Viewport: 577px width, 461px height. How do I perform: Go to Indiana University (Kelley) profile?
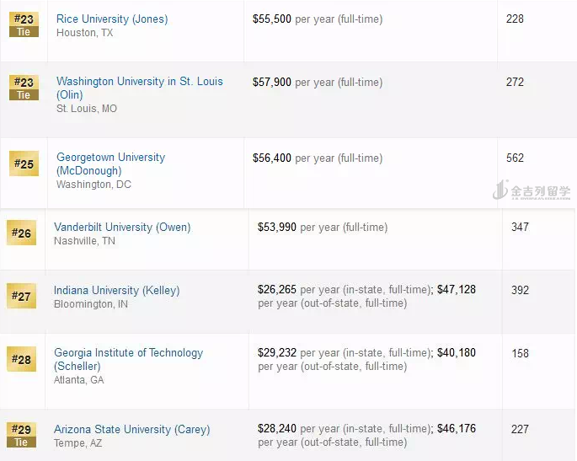(x=116, y=290)
